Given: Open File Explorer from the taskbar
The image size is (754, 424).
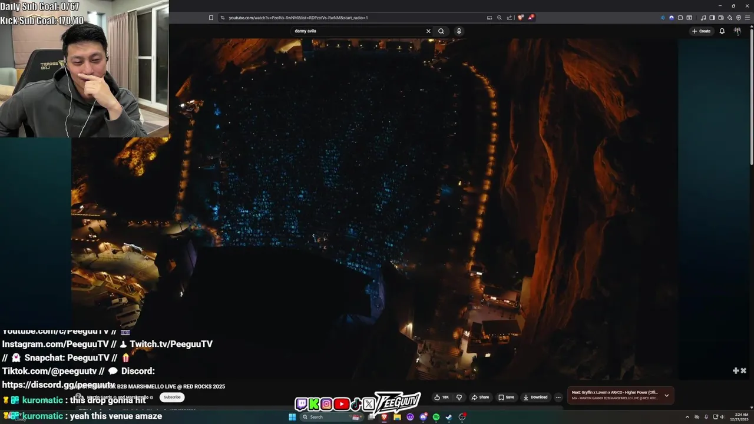Looking at the screenshot, I should [x=397, y=417].
